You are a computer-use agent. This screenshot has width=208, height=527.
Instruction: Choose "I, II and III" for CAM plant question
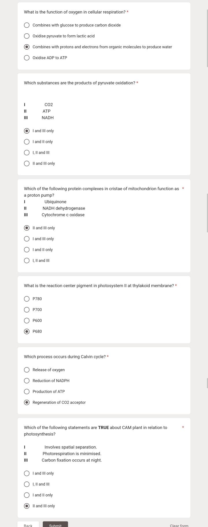pos(27,484)
